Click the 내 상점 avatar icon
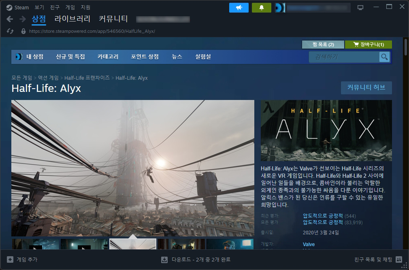 pos(19,57)
